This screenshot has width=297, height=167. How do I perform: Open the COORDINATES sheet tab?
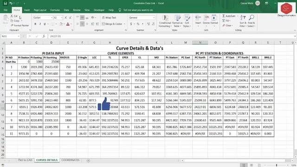click(70, 160)
